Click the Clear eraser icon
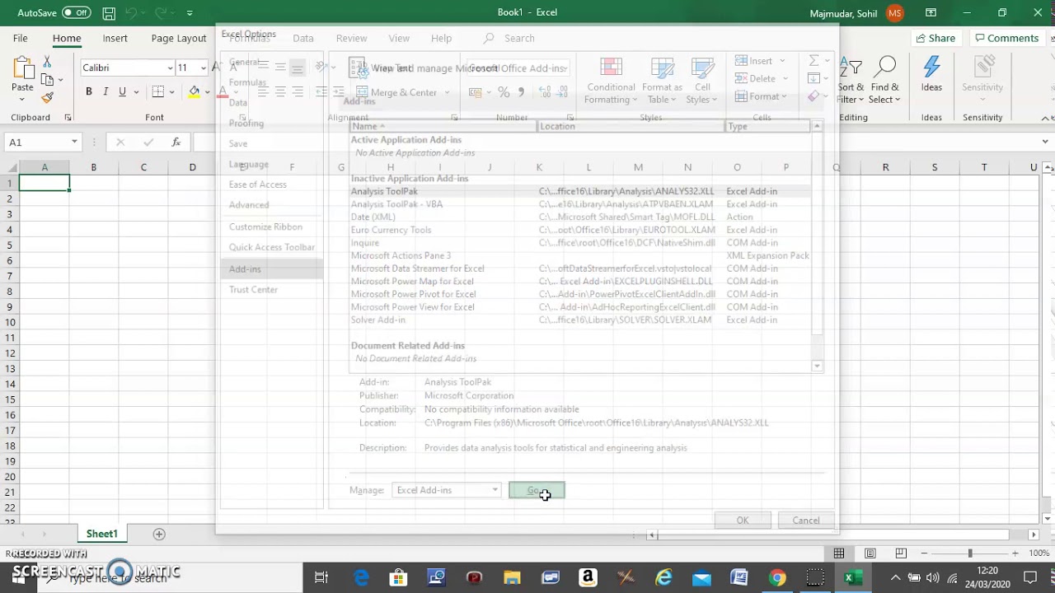 (x=814, y=96)
